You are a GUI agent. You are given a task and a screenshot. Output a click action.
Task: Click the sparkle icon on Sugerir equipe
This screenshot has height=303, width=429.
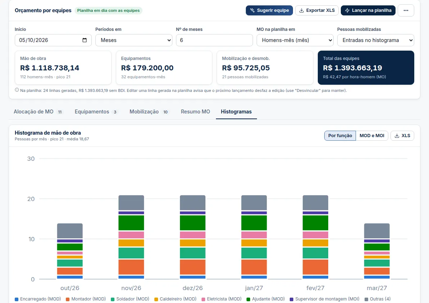(x=252, y=10)
